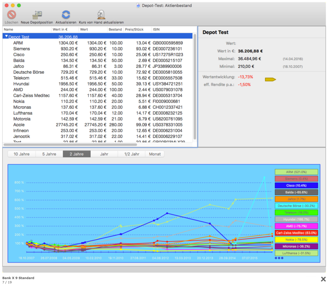Sort by Bestand column header
The width and height of the screenshot is (327, 286).
(x=115, y=29)
